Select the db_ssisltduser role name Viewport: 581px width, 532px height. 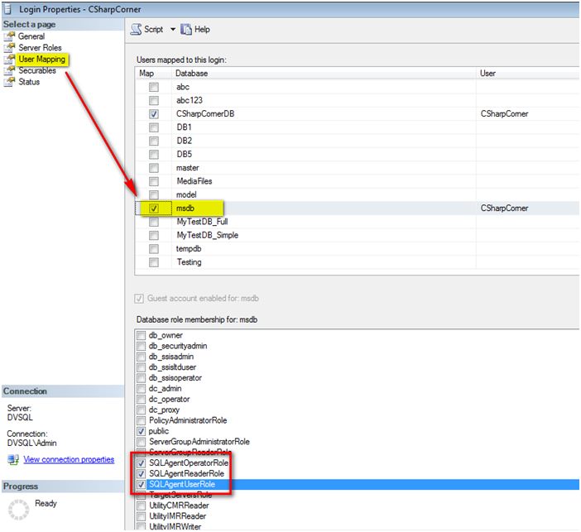172,367
